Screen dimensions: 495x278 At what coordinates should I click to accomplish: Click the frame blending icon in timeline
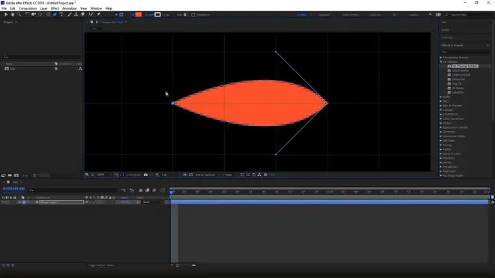coord(148,190)
